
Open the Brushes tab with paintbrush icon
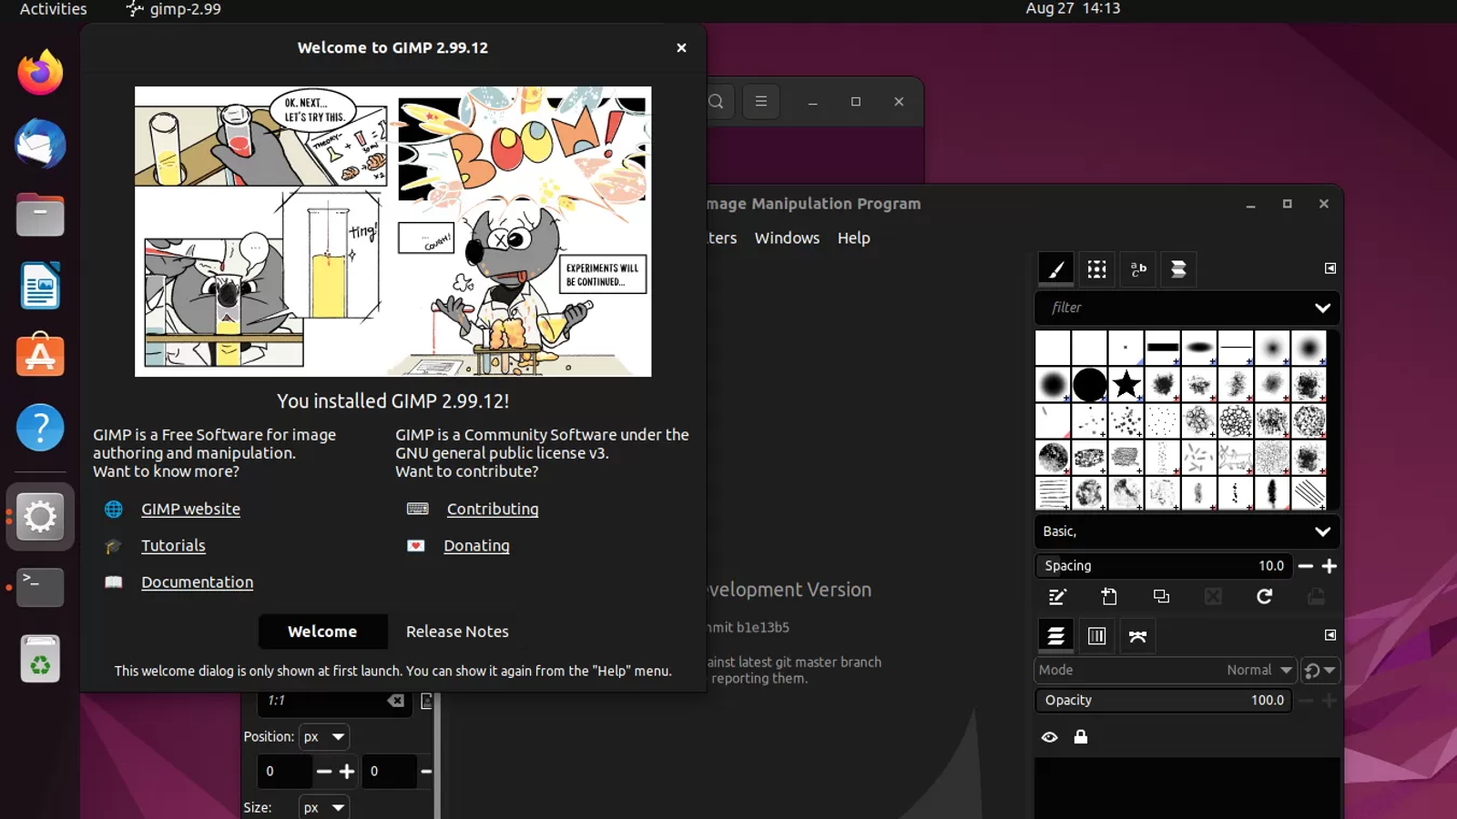[1056, 269]
